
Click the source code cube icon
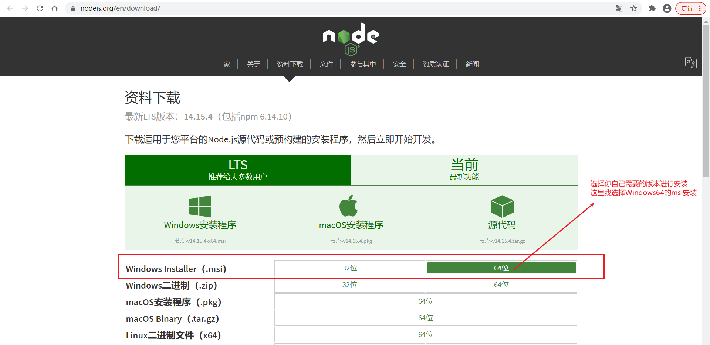coord(502,206)
